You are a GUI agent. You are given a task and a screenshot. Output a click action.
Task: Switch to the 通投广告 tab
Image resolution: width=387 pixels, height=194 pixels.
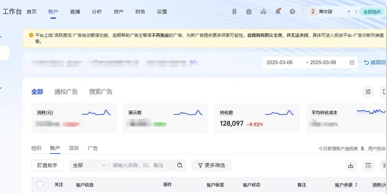point(66,91)
